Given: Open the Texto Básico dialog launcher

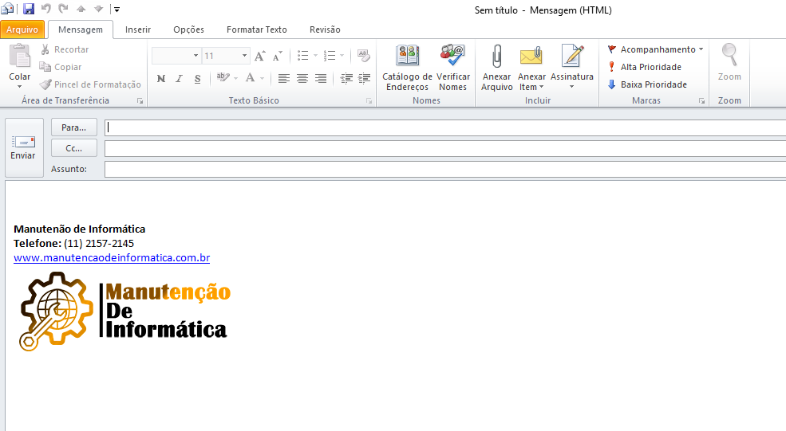Looking at the screenshot, I should click(369, 101).
